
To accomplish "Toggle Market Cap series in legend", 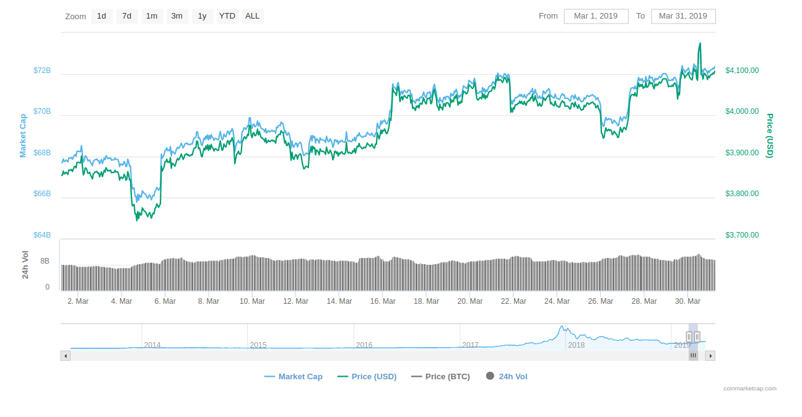I will (294, 376).
